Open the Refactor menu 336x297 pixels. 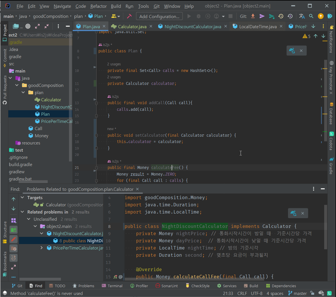[x=98, y=6]
